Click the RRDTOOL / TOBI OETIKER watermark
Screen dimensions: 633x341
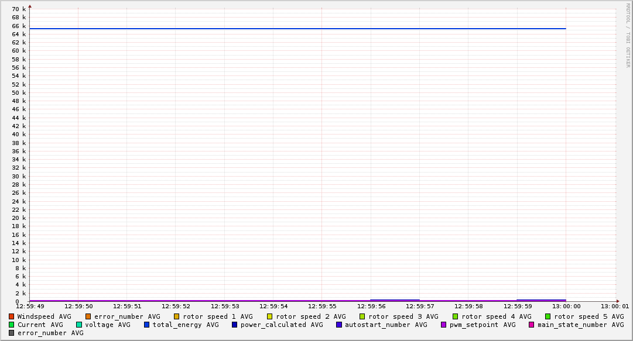pyautogui.click(x=628, y=35)
